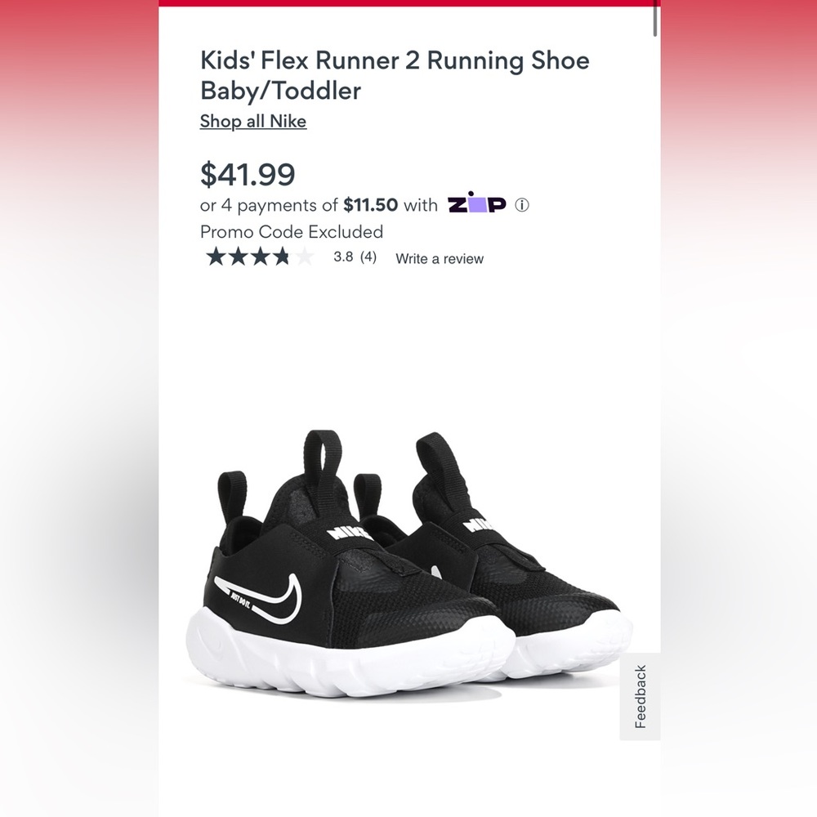Select the Flex Runner 2 product title
The height and width of the screenshot is (817, 817).
[393, 75]
